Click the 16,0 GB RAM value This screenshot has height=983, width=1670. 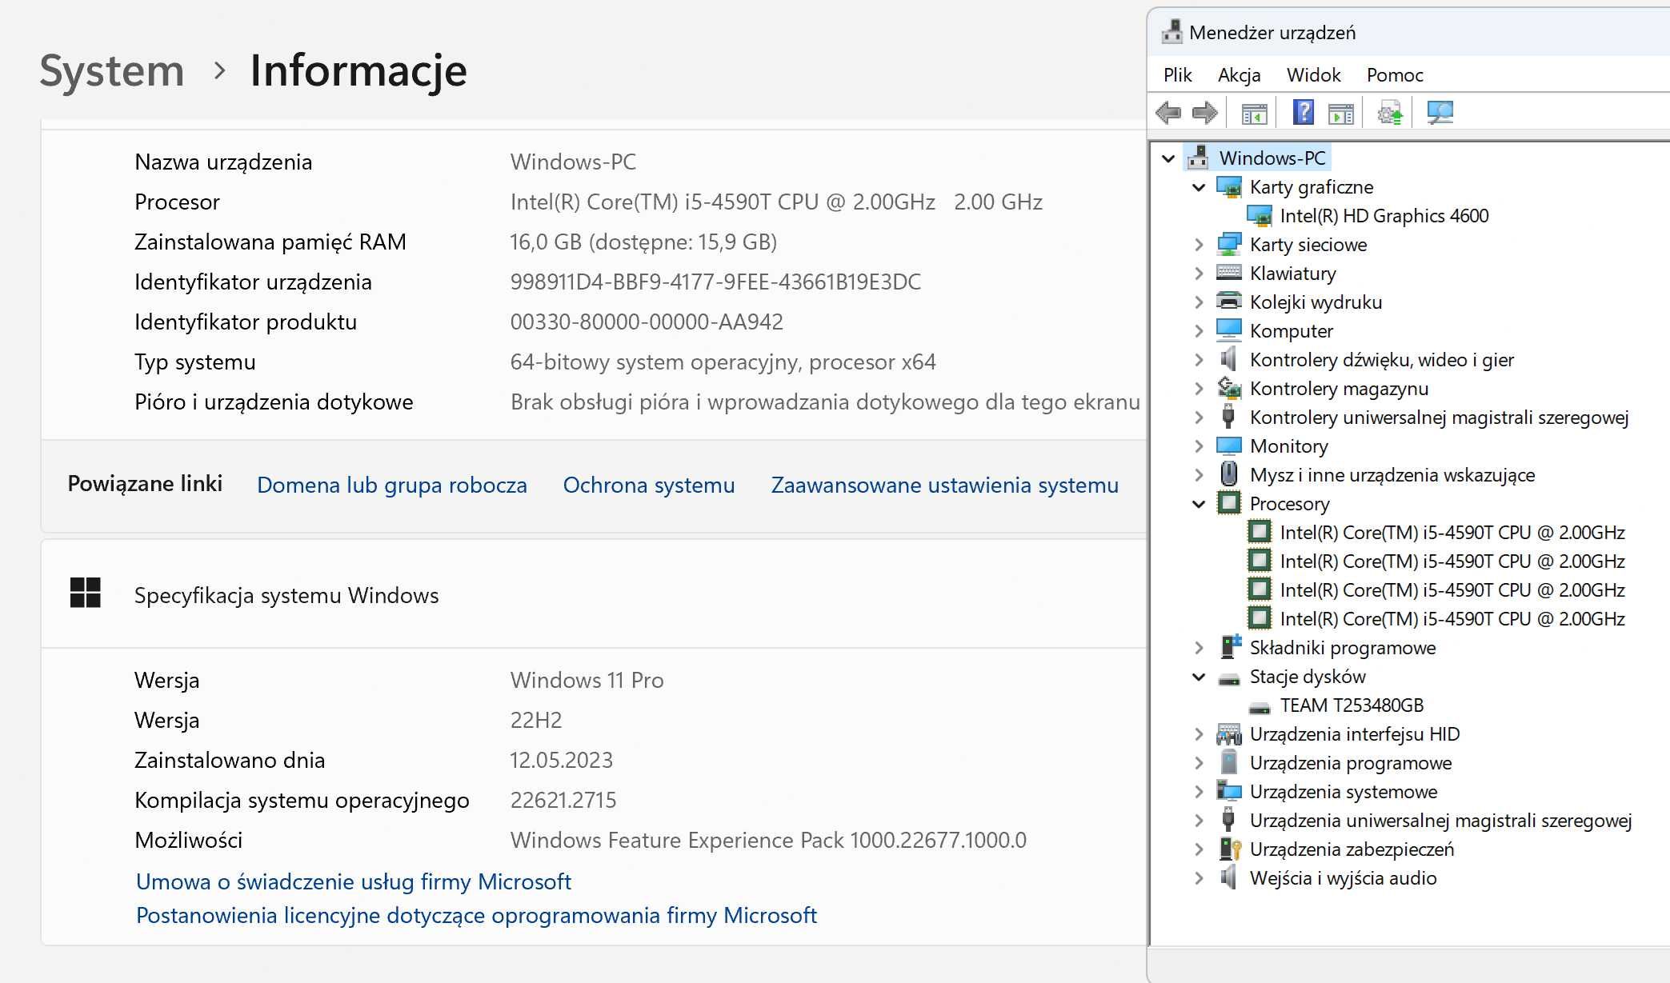click(643, 242)
